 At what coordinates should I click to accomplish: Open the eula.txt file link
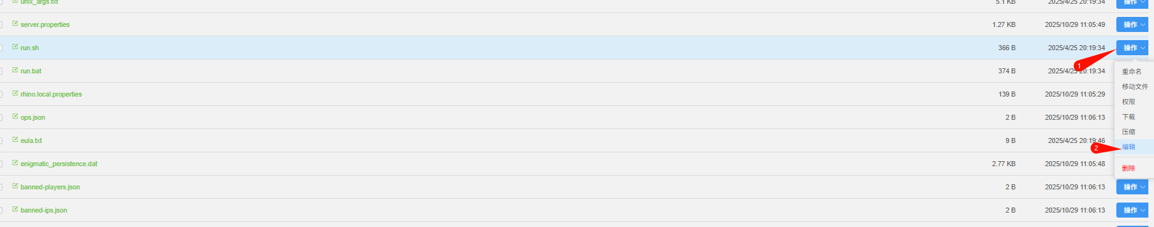31,140
